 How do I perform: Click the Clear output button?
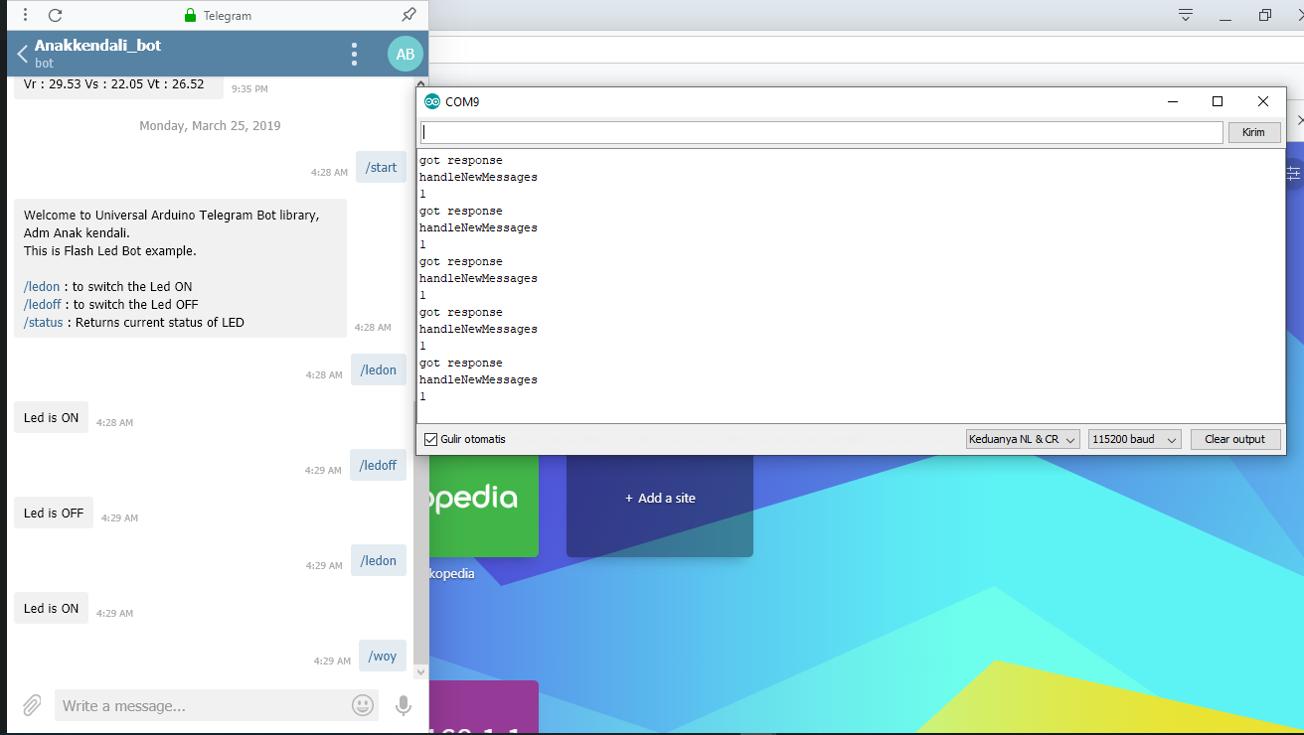coord(1235,439)
